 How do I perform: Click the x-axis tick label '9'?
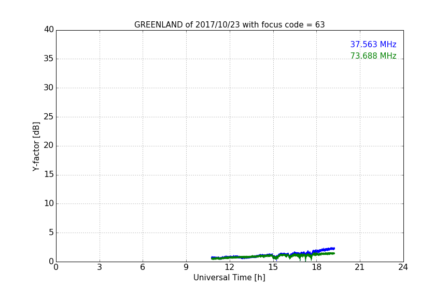[x=186, y=267]
